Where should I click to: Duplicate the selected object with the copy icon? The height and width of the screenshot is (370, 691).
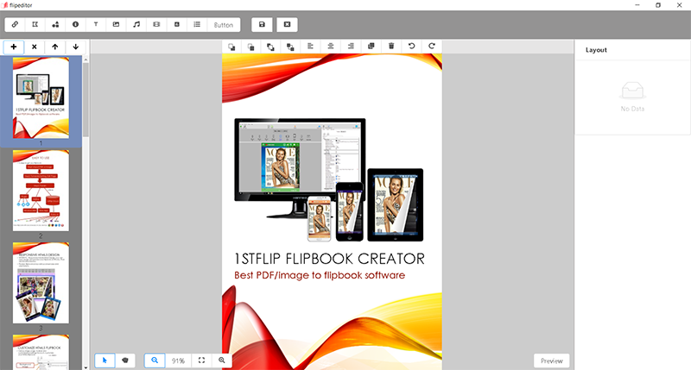point(371,47)
